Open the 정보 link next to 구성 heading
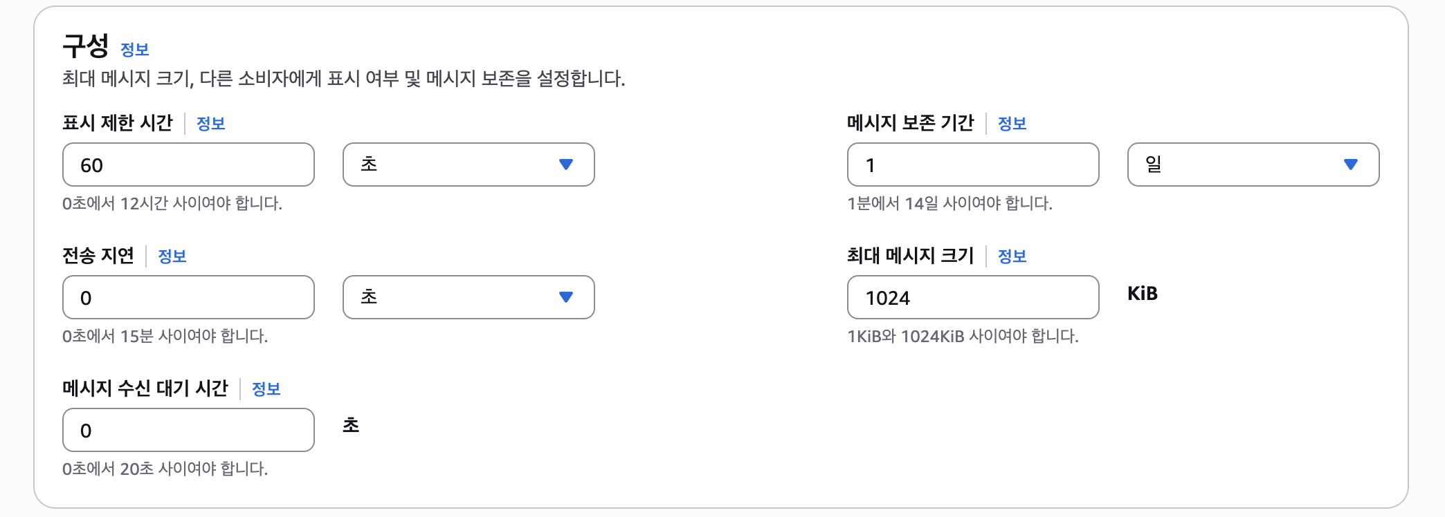The height and width of the screenshot is (517, 1445). point(134,50)
